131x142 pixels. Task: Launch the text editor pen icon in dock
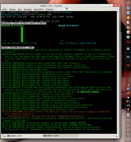point(128,22)
